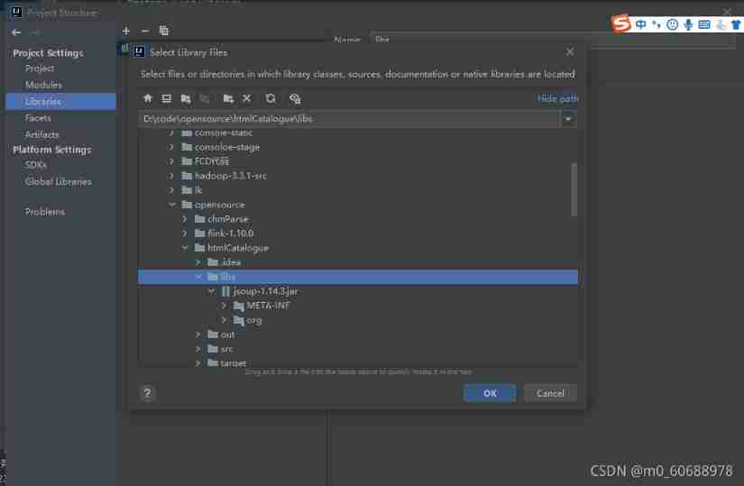This screenshot has height=486, width=744.
Task: Expand the META-INF folder
Action: pyautogui.click(x=225, y=306)
